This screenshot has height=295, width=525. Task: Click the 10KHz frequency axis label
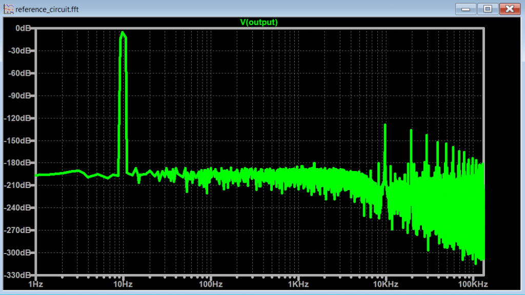tap(385, 284)
